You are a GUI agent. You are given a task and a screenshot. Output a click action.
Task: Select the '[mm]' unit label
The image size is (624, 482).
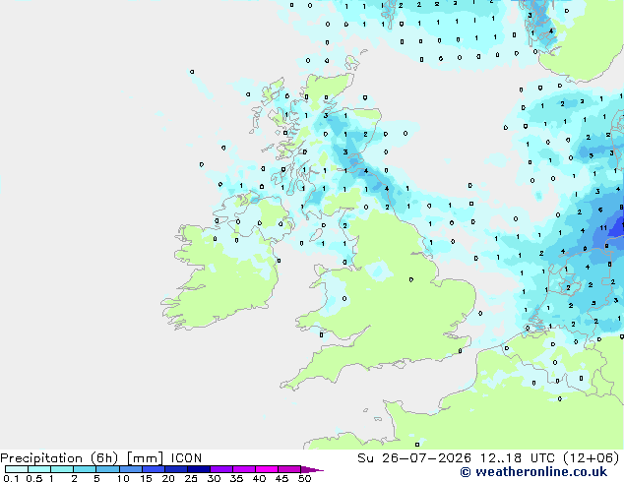tap(145, 458)
